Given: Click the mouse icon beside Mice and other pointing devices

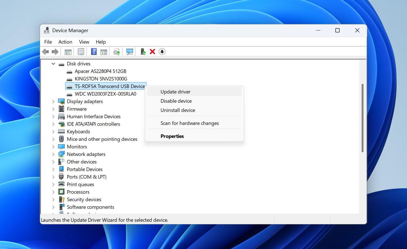Looking at the screenshot, I should [61, 139].
